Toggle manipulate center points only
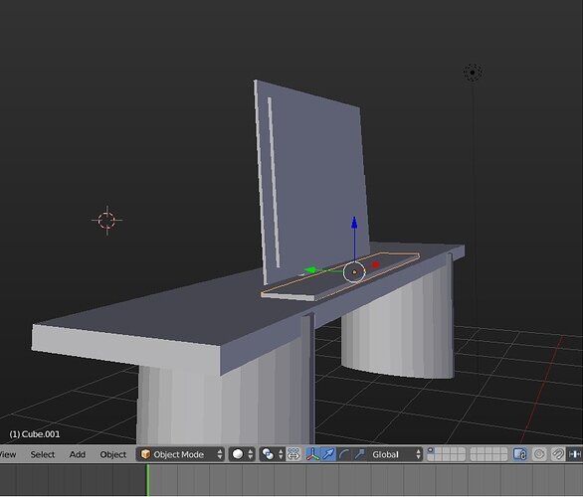The image size is (583, 497). (x=293, y=454)
